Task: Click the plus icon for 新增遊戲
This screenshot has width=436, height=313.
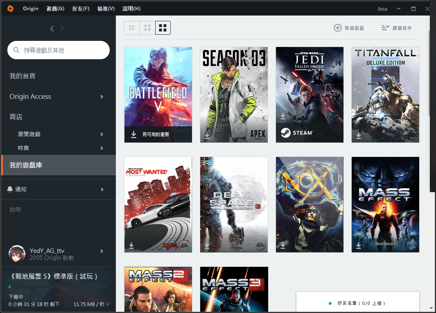Action: pos(338,28)
